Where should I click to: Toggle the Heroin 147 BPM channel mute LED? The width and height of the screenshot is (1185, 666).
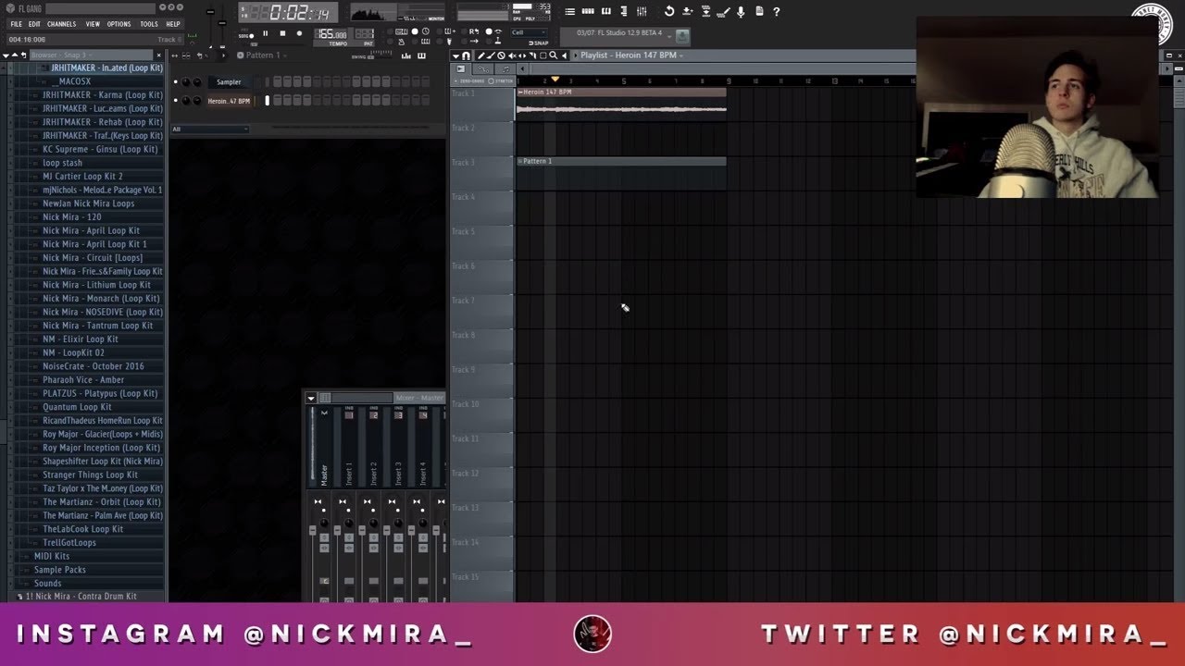[176, 100]
